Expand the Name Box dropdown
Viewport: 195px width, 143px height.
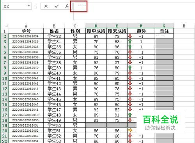(29, 6)
